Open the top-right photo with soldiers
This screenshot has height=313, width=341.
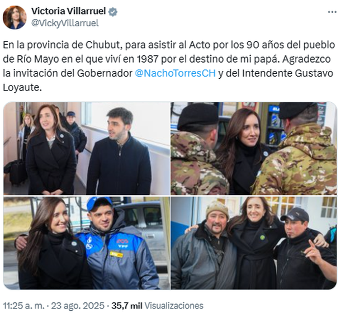(x=254, y=148)
